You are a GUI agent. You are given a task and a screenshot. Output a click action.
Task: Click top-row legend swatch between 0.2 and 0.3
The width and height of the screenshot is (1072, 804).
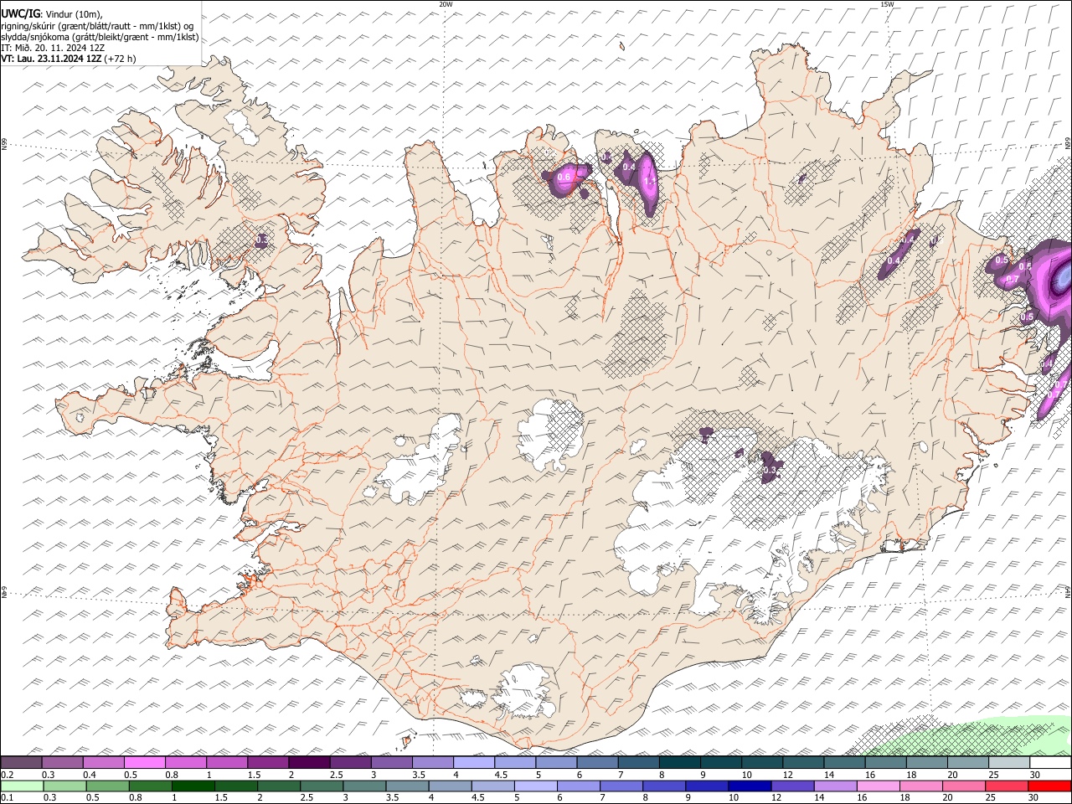pyautogui.click(x=22, y=763)
